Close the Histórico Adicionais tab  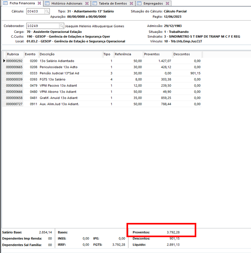87,4
